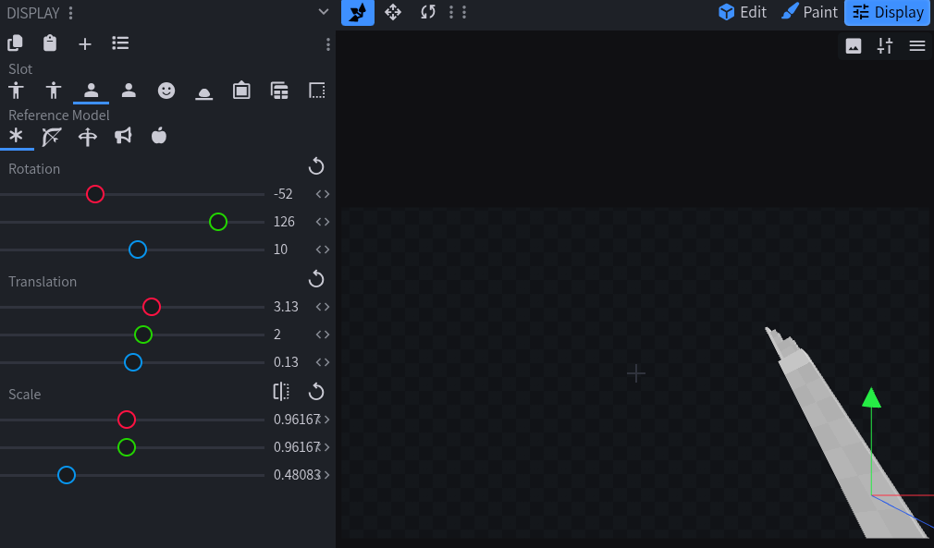Add a new display preset with plus icon
Image resolution: width=934 pixels, height=548 pixels.
(x=85, y=43)
